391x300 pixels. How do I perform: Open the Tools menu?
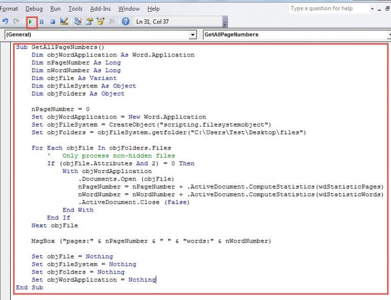(75, 9)
